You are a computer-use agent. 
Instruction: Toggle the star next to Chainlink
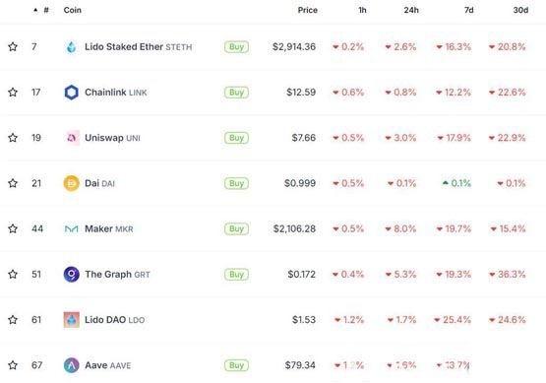pos(13,93)
